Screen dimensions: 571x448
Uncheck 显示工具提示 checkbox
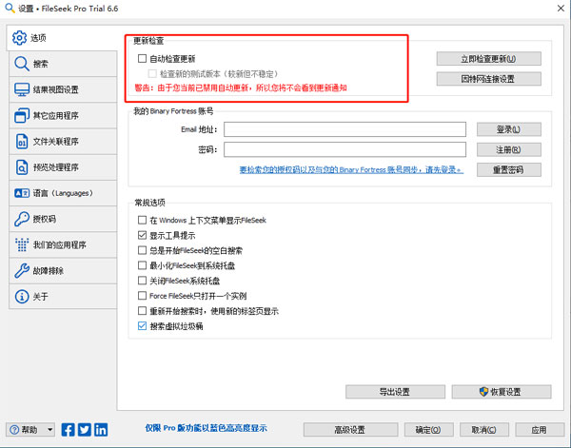(x=142, y=235)
